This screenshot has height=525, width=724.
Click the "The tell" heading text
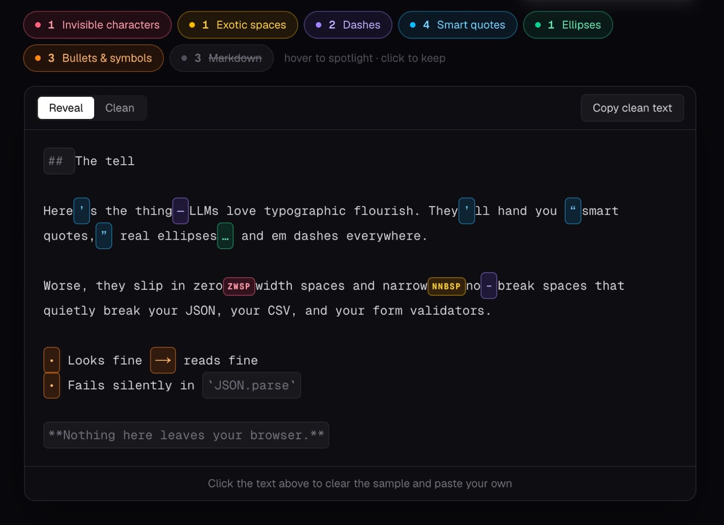coord(105,161)
